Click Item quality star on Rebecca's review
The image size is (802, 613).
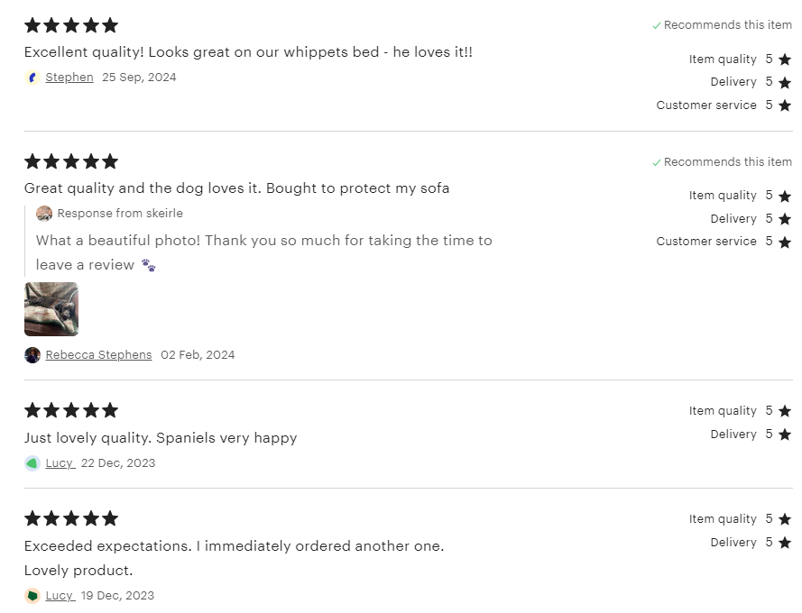coord(785,196)
